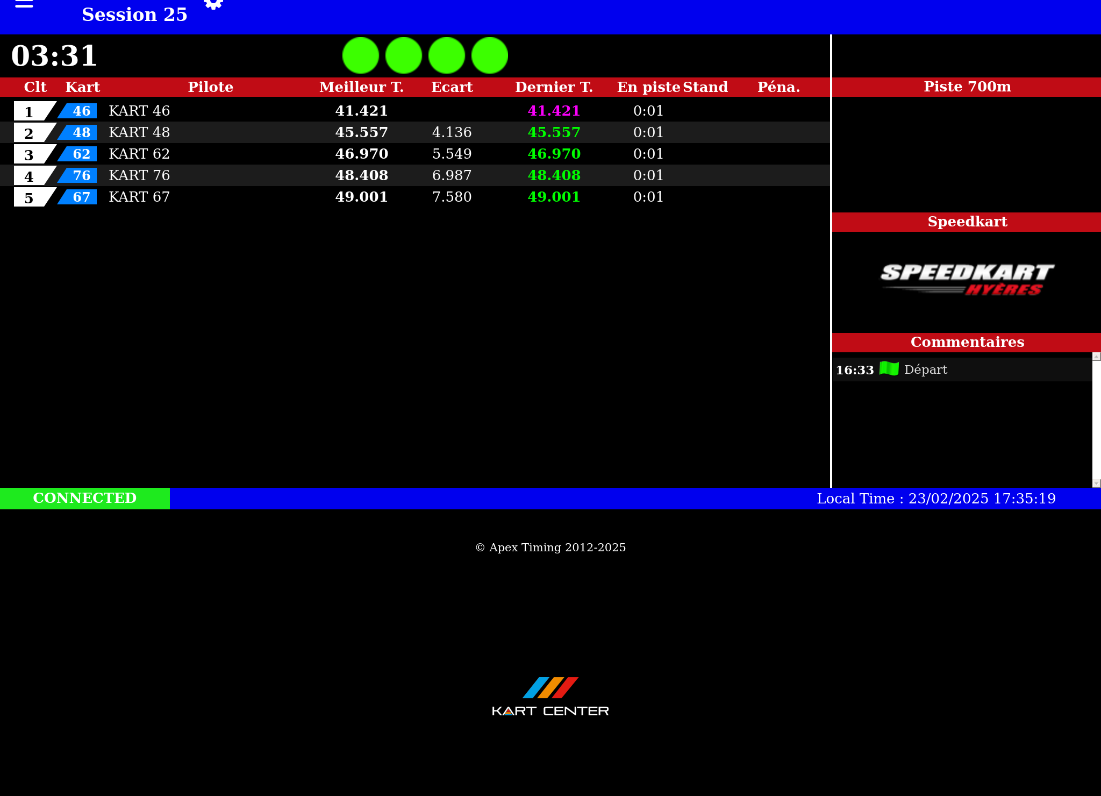
Task: Click the green flag next to Départ
Action: click(x=889, y=369)
